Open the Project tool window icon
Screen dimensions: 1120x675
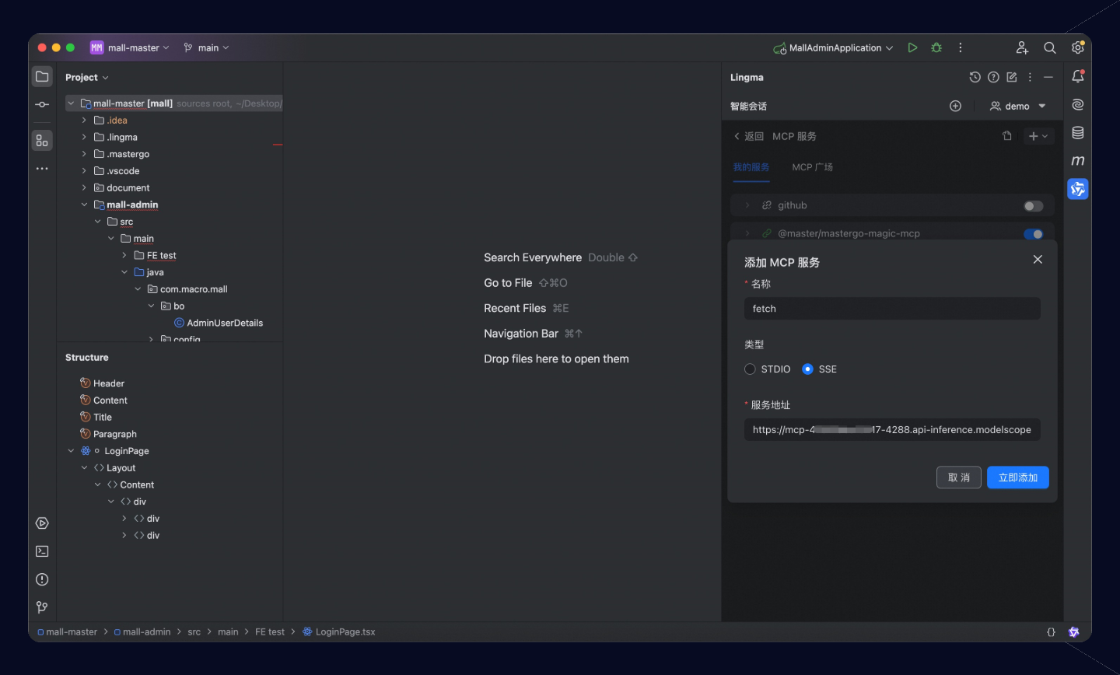(x=42, y=77)
